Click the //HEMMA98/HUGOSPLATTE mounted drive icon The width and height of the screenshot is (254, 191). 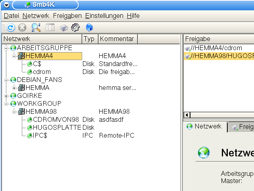187,56
